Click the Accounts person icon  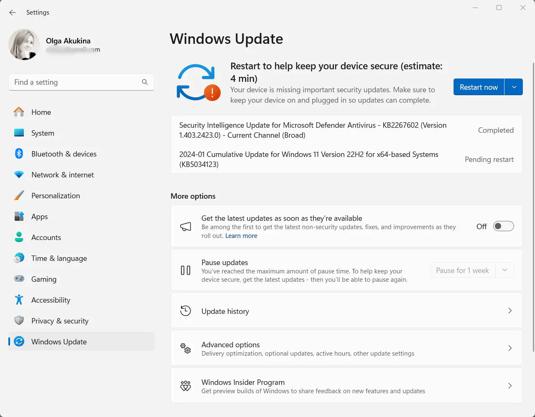[19, 237]
